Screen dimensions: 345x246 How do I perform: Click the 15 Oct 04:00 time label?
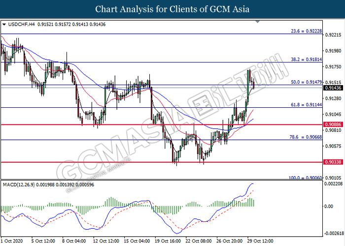click(137, 241)
